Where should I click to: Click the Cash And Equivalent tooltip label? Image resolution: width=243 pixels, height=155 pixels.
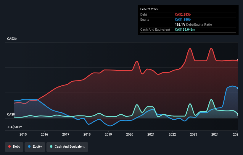pos(155,29)
